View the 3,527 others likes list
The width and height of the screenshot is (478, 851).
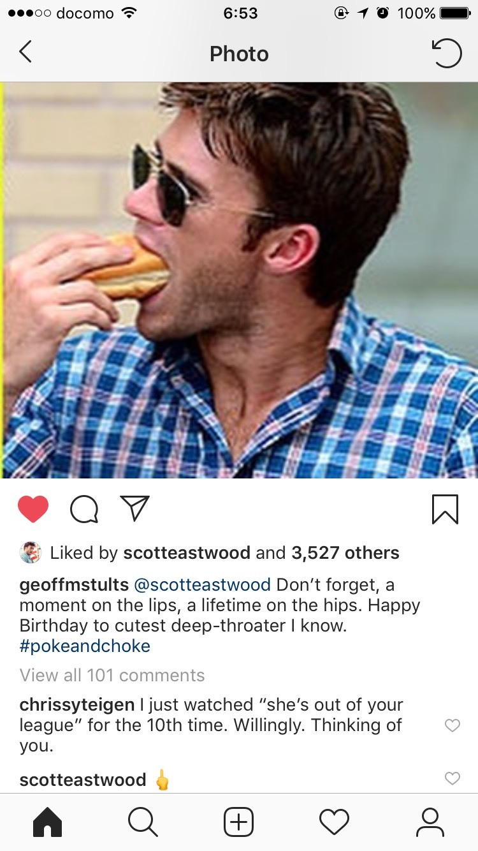pos(345,552)
